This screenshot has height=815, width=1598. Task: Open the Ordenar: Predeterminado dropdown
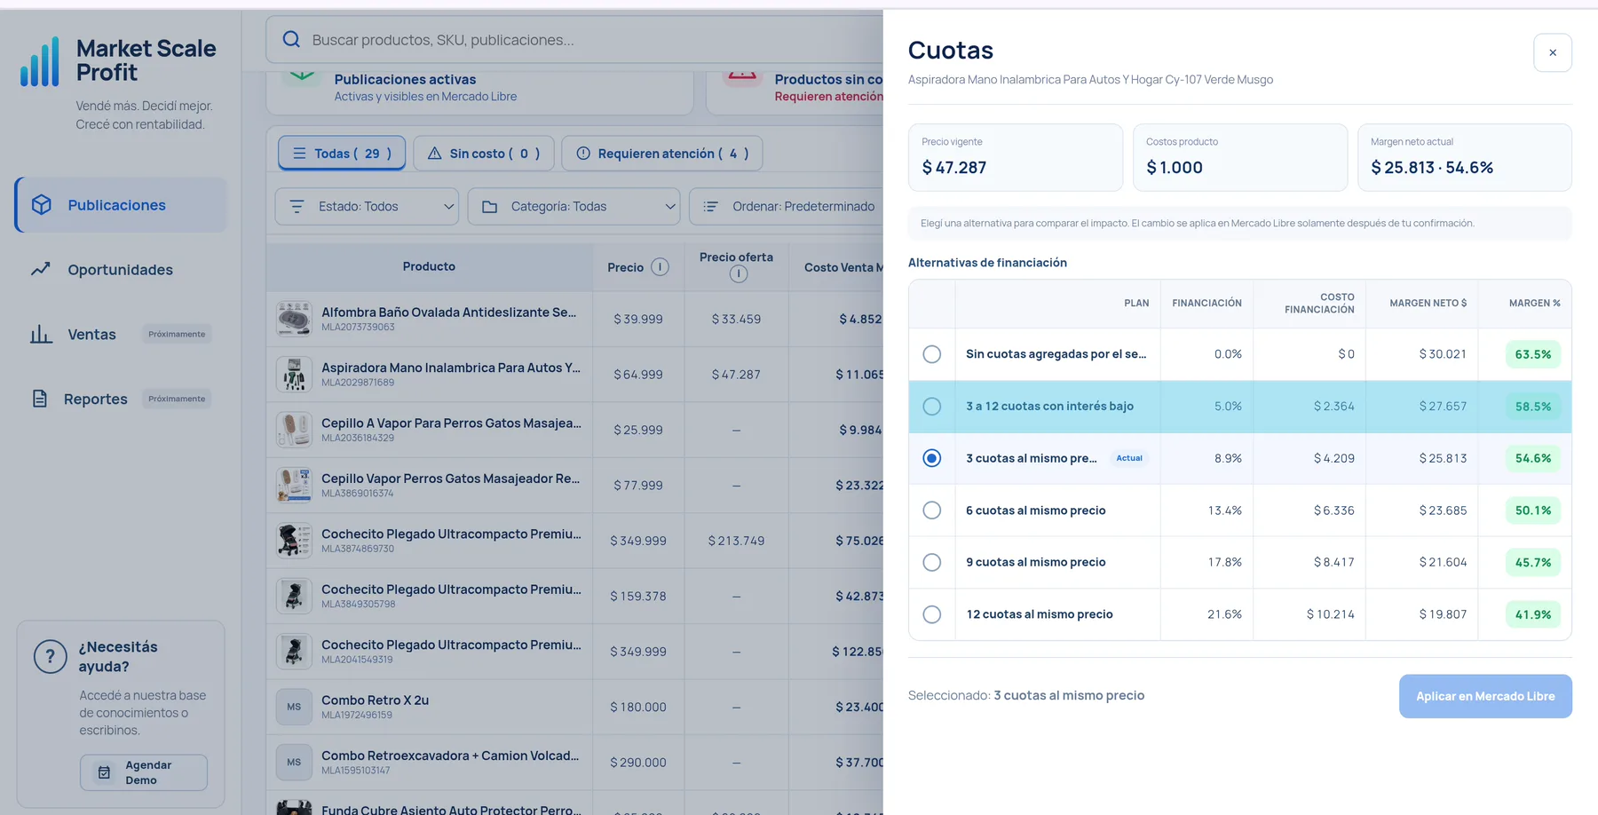[787, 206]
